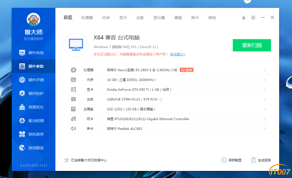
Task: Click the Windows 7 旗舰版 64位 SP1 text
Action: click(x=126, y=47)
